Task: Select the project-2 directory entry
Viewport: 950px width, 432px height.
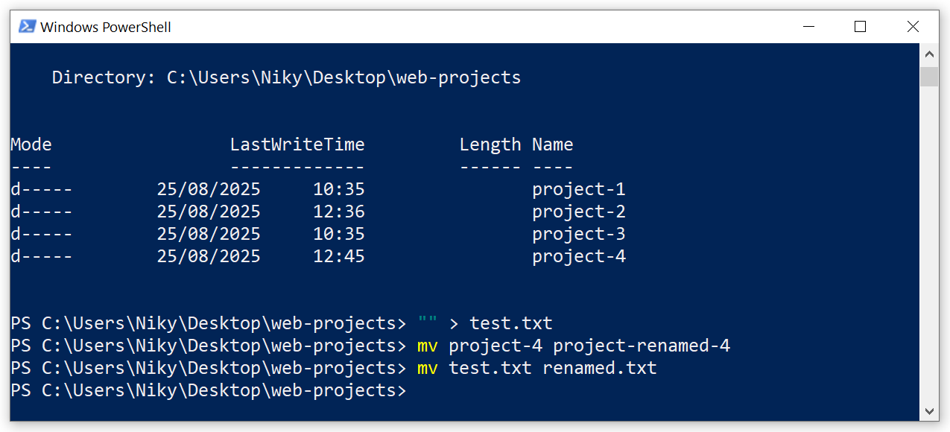Action: (x=578, y=211)
